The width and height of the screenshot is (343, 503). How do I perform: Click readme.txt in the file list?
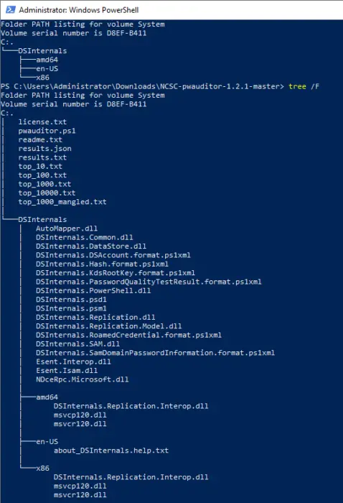click(40, 139)
